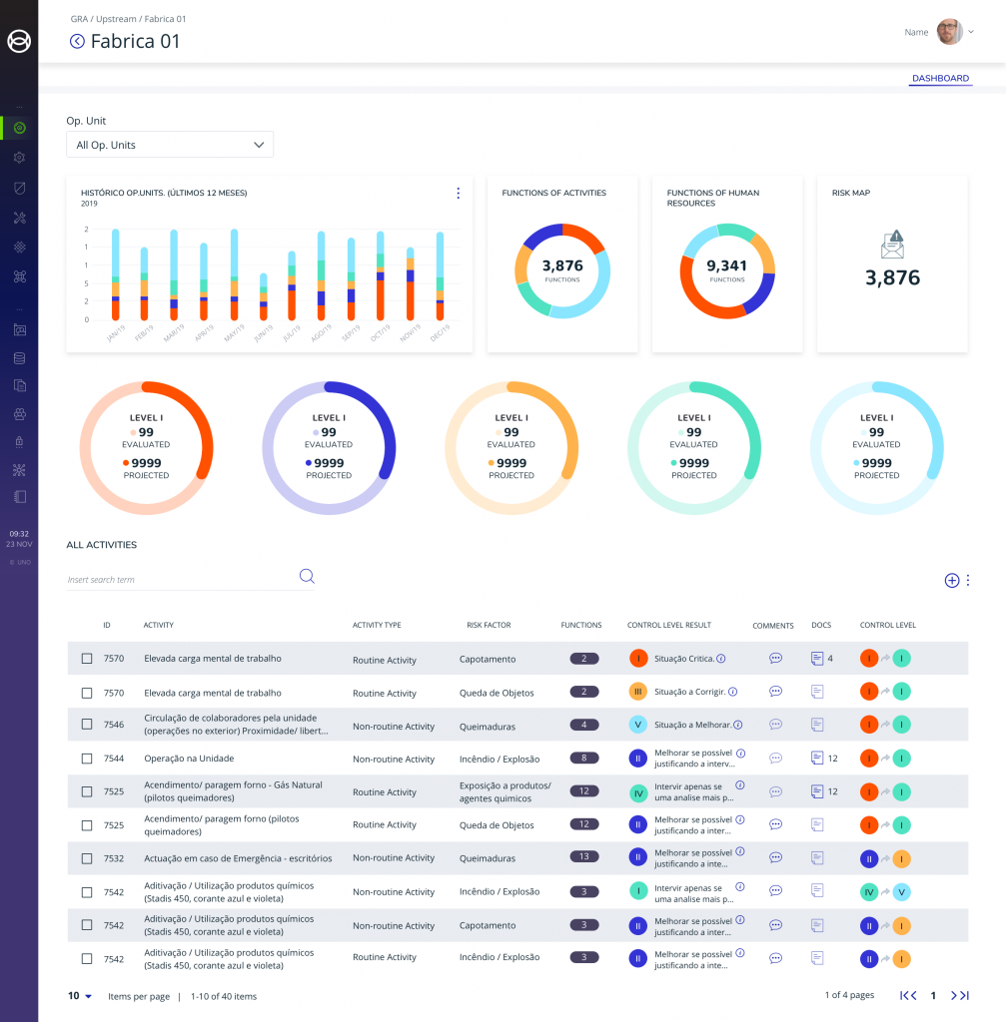Click the Risk Map envelope alert icon
Viewport: 1006px width, 1022px height.
pos(892,245)
